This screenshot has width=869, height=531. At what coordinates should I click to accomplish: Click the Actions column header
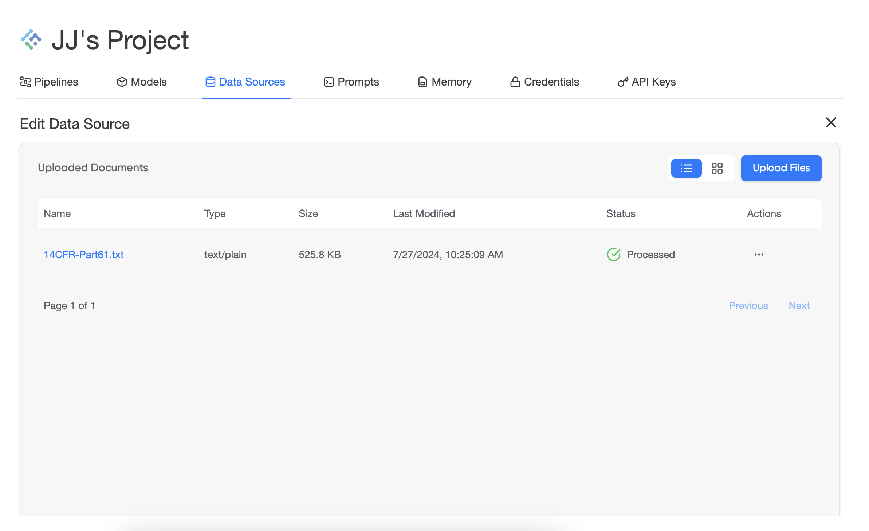[764, 213]
